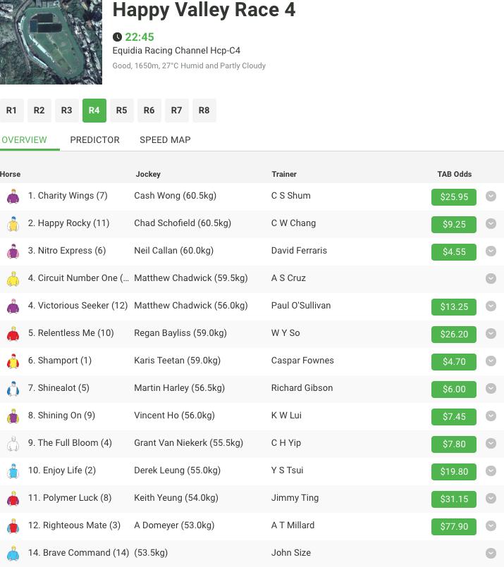Click Relentless Me red silk icon

click(13, 335)
